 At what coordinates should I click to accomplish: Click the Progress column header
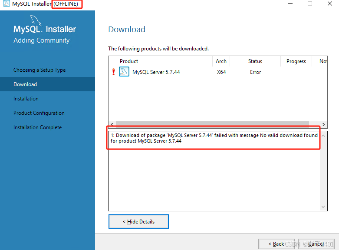296,61
